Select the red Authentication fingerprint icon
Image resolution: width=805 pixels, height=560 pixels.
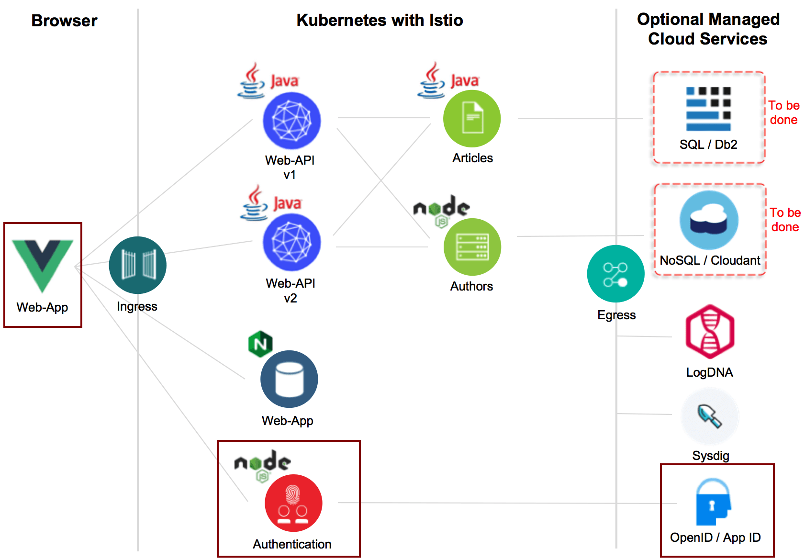293,503
